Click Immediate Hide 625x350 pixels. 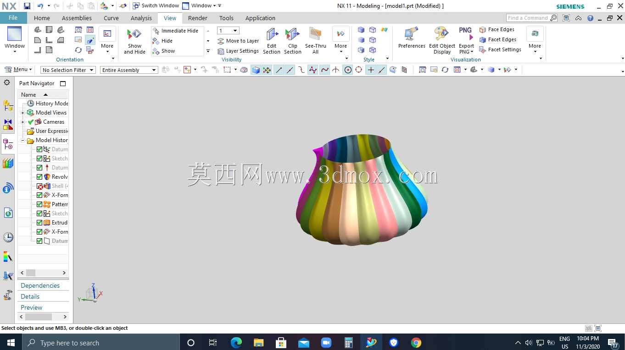175,31
